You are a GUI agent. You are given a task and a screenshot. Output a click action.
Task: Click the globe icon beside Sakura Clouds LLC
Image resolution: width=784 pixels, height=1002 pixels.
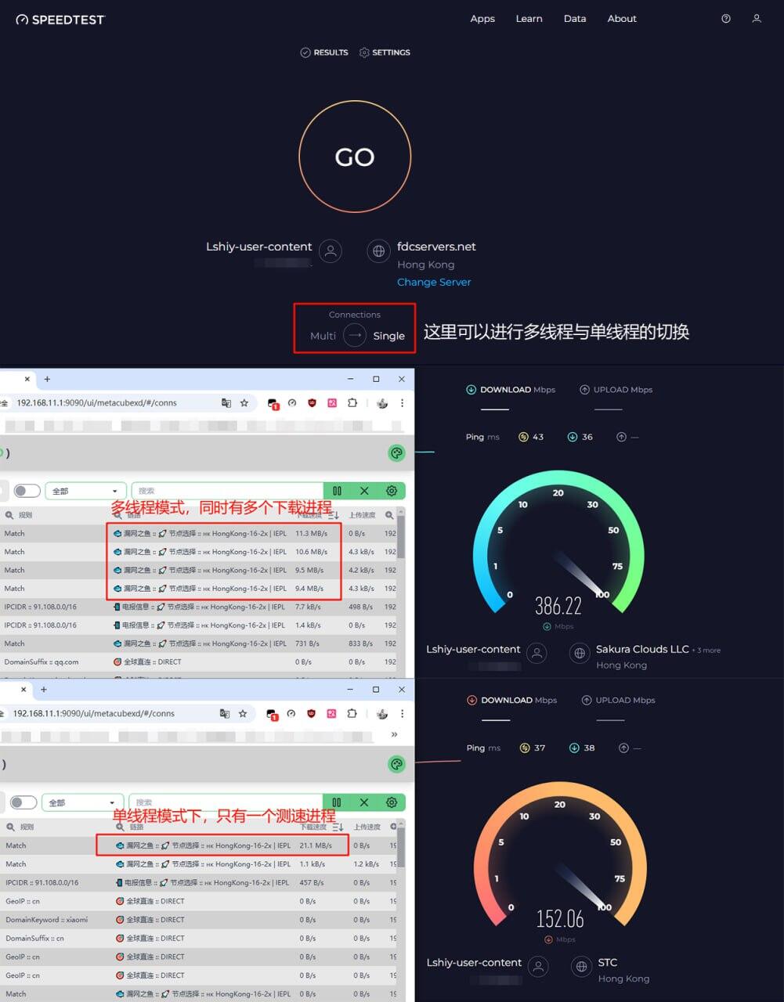coord(580,653)
